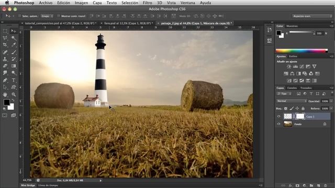Select the Smudge tool
The height and width of the screenshot is (188, 335).
click(x=5, y=73)
